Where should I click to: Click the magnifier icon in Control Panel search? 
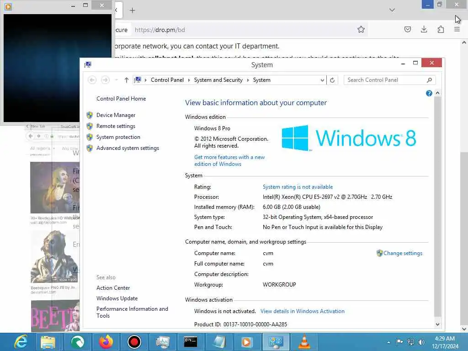tap(429, 80)
